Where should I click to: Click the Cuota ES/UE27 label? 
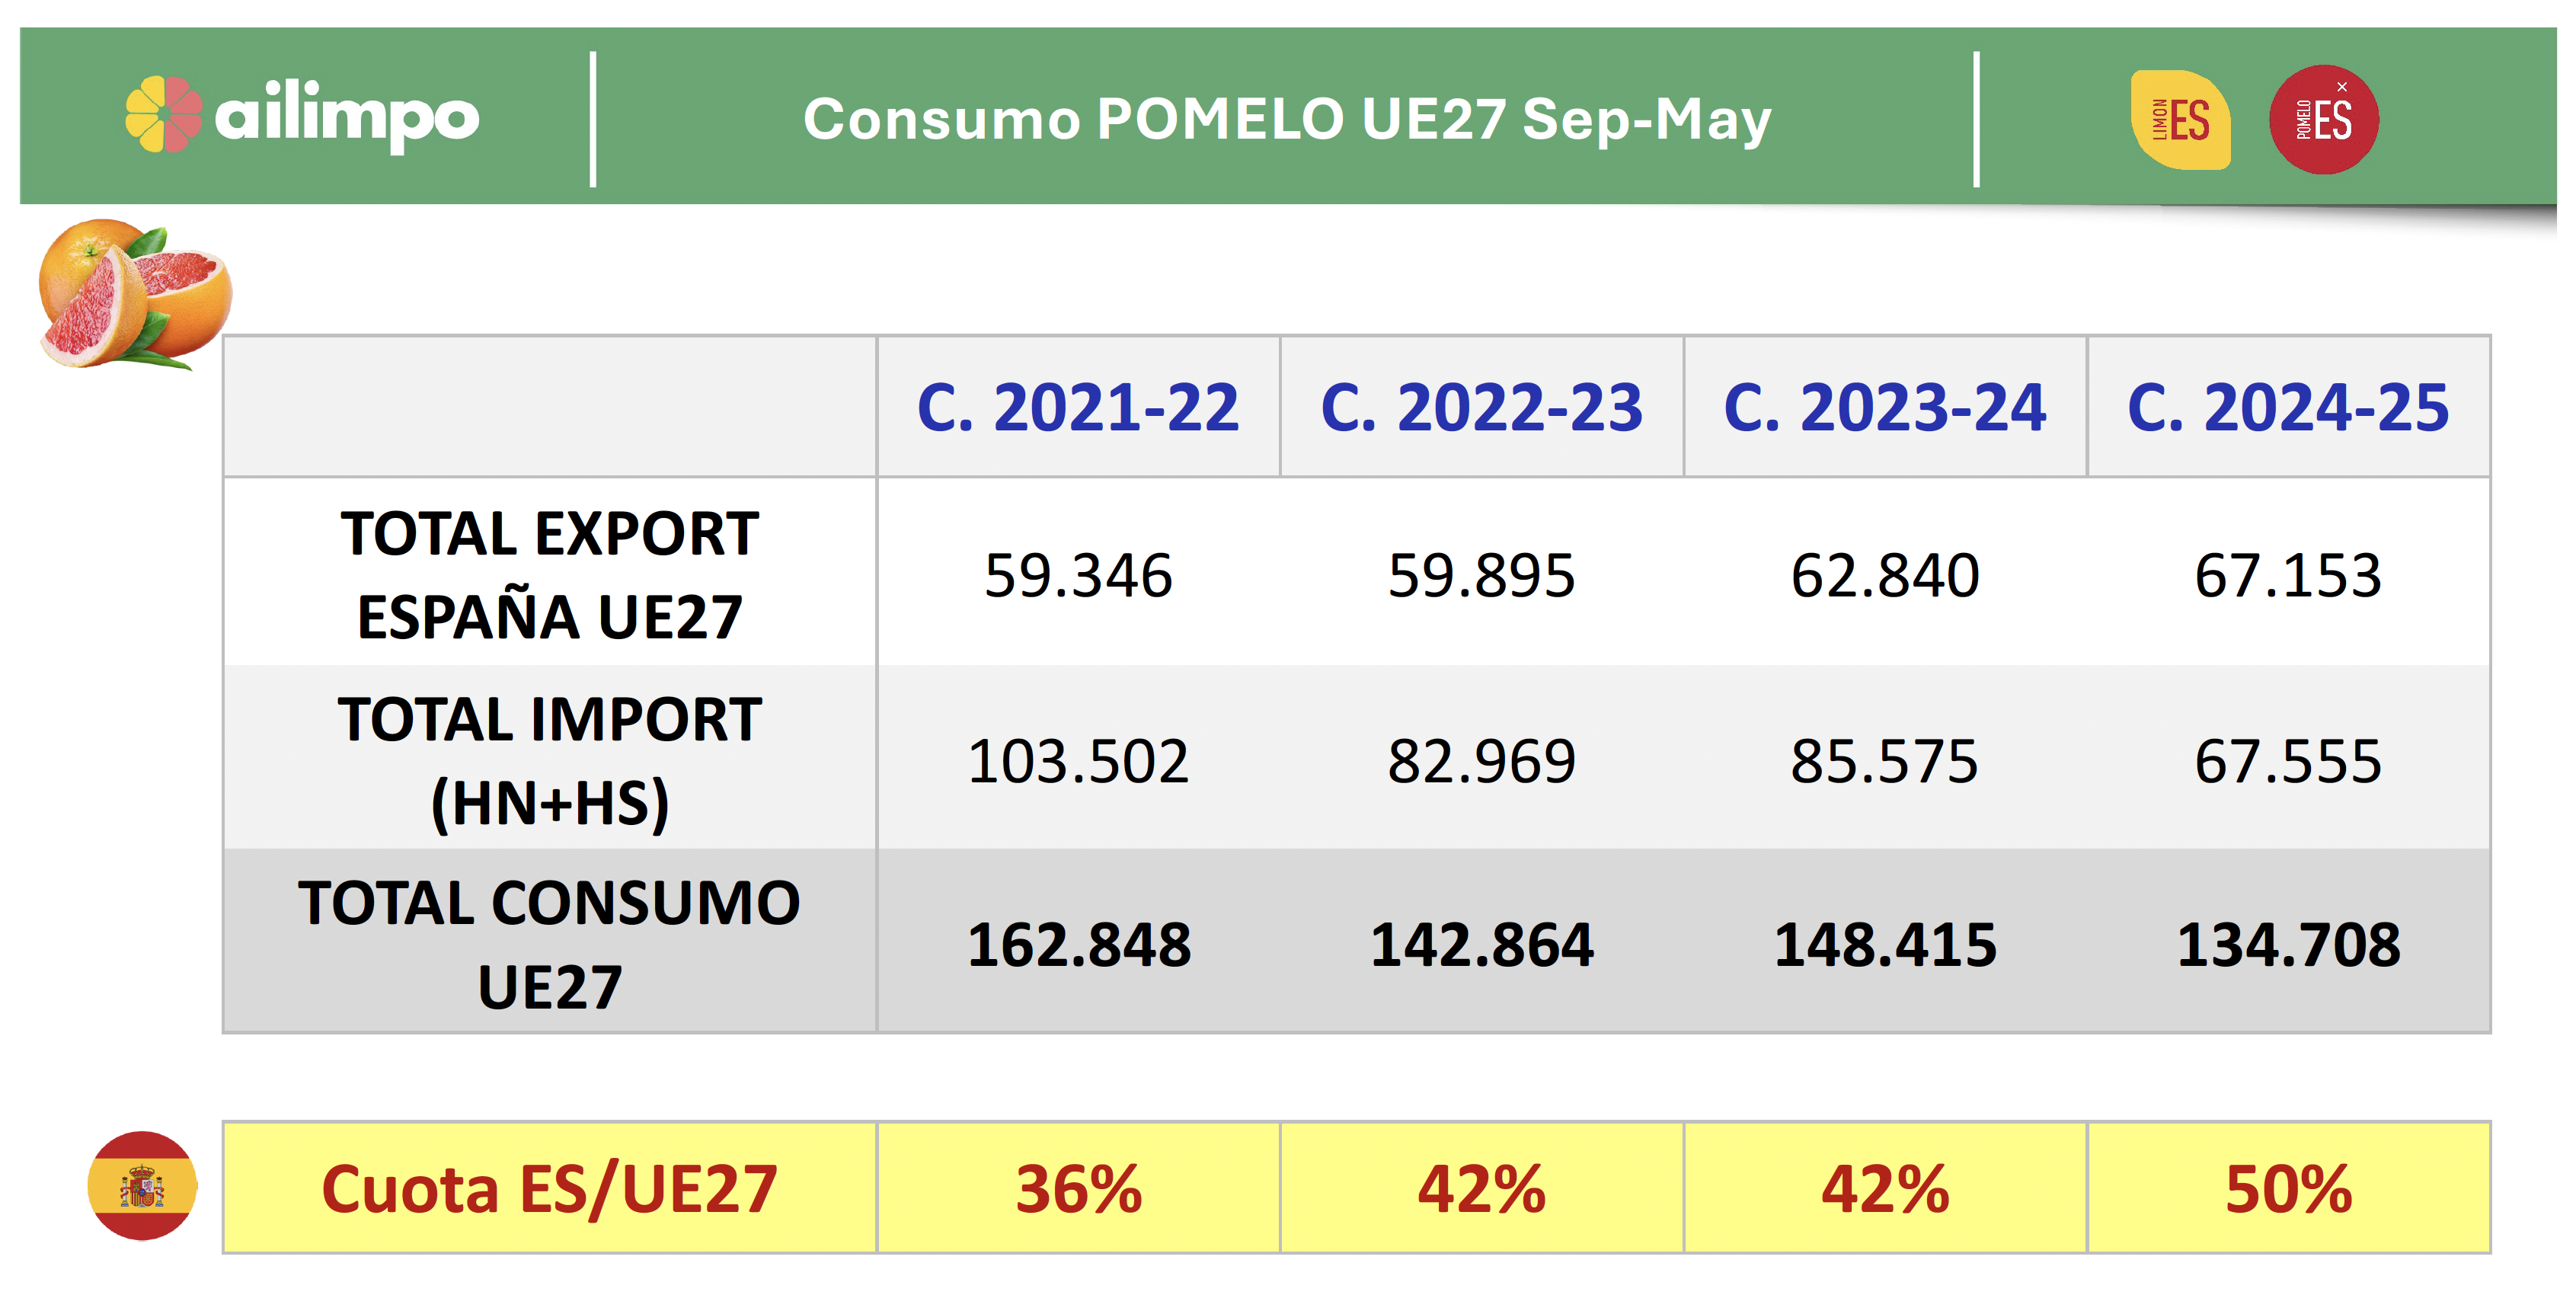click(550, 1189)
